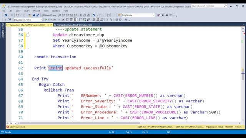Open the View menu

(18, 11)
